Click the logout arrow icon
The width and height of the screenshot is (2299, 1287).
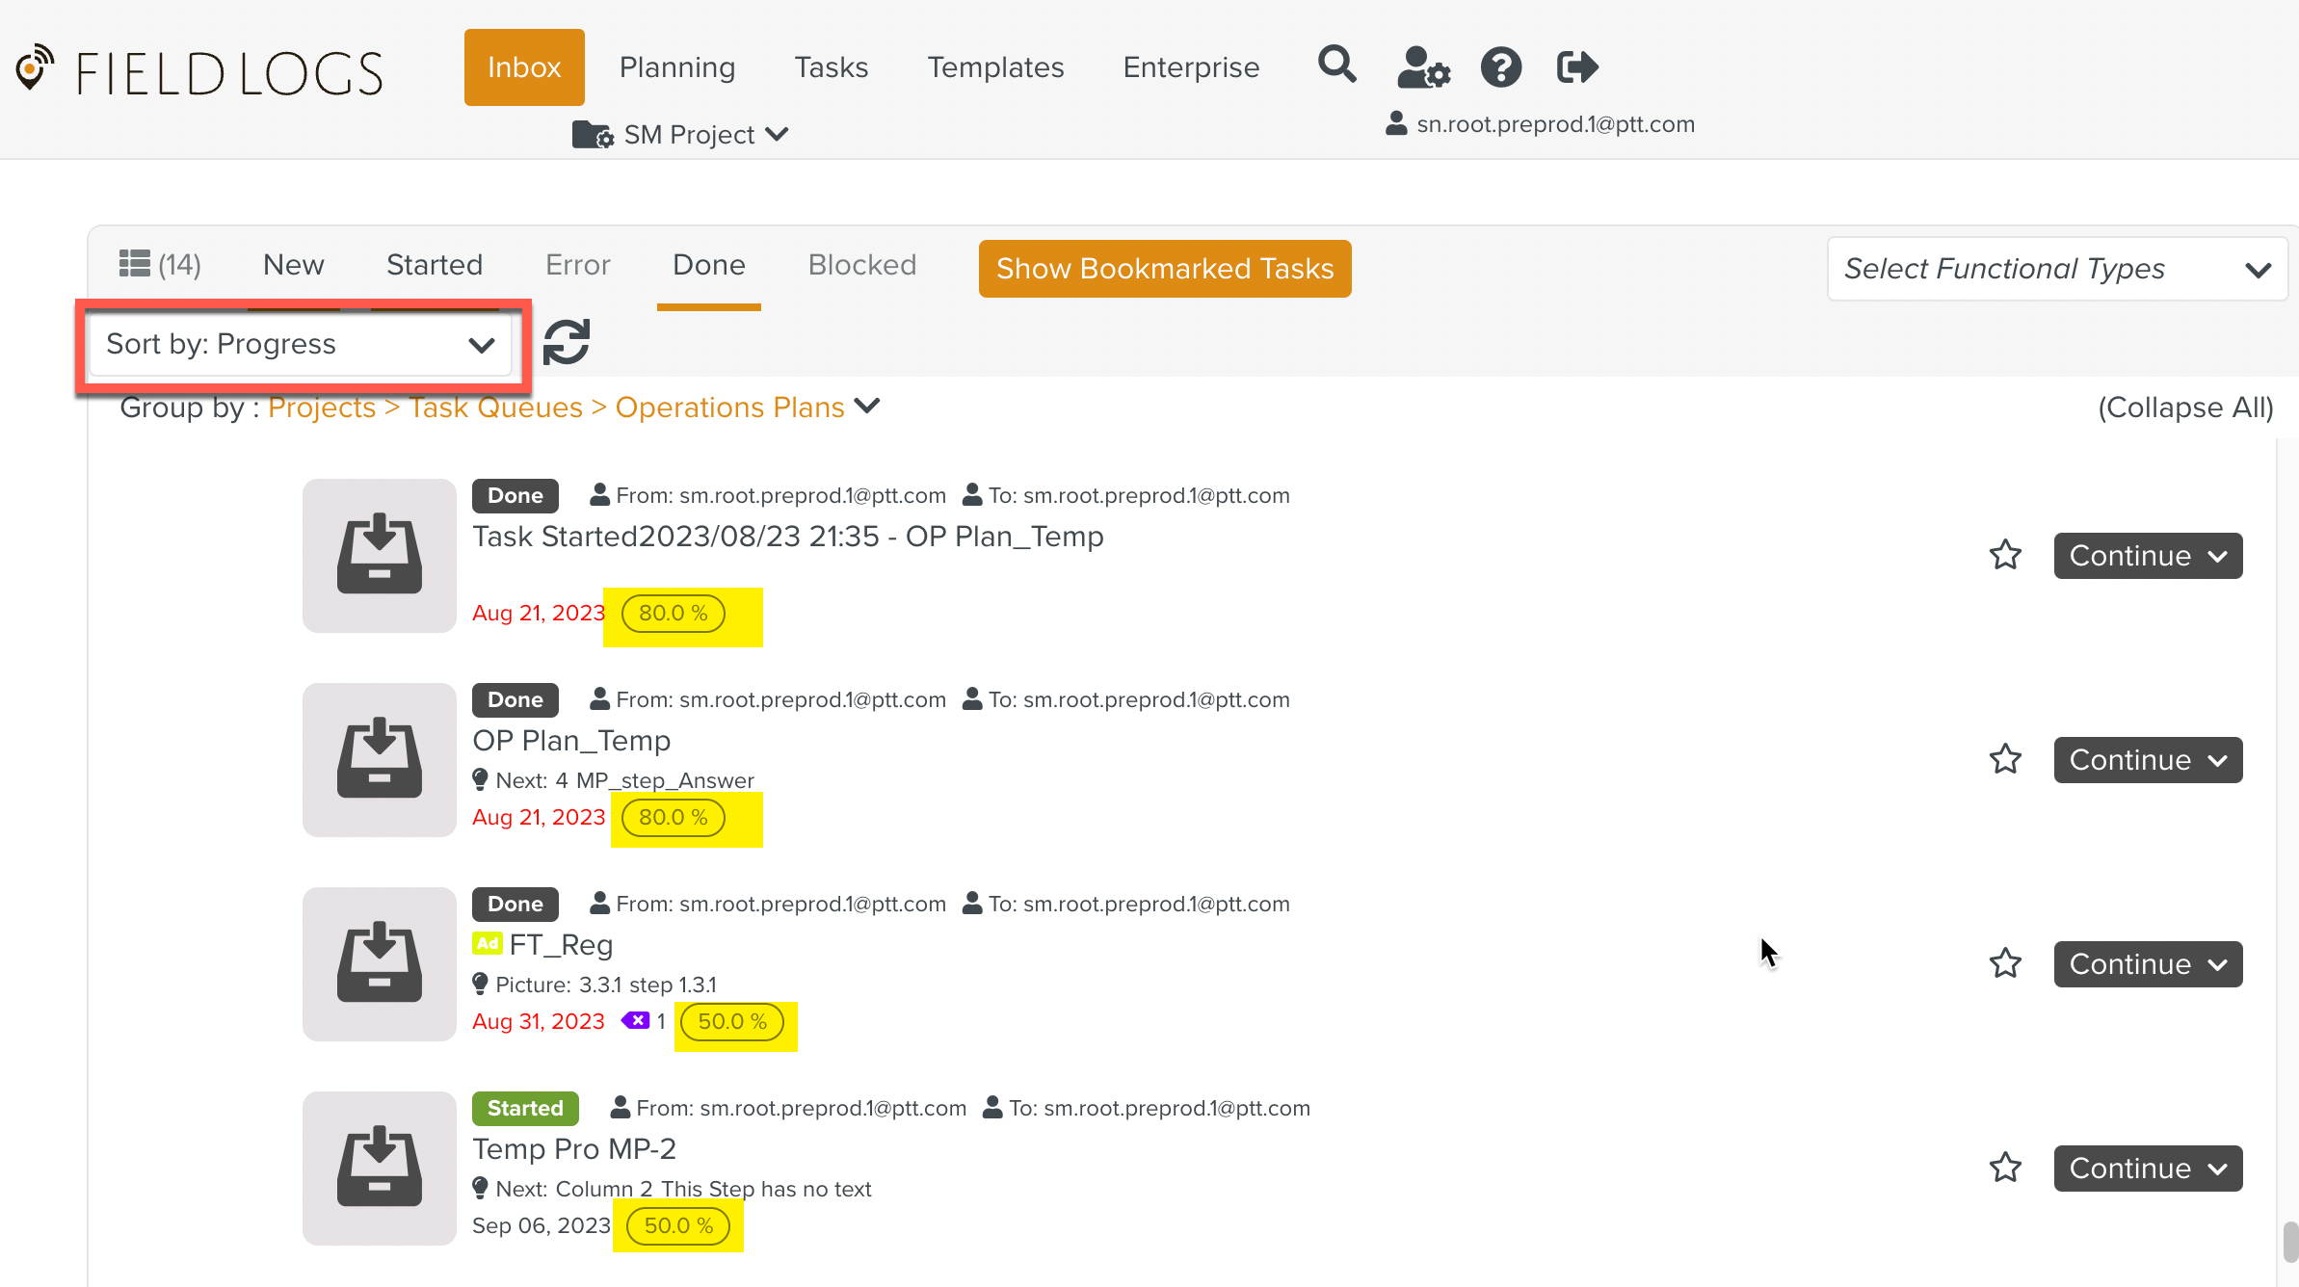[x=1577, y=66]
